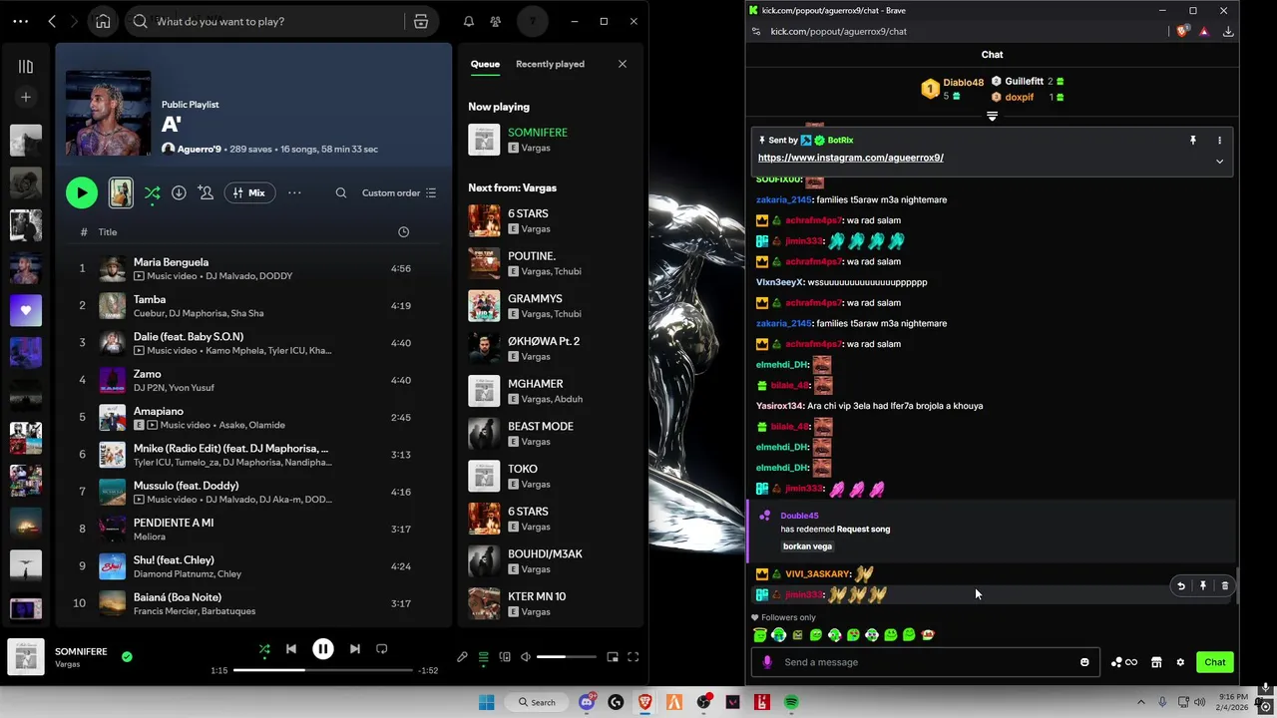Click channel points icon beside infinity
1277x718 pixels.
pyautogui.click(x=1116, y=662)
